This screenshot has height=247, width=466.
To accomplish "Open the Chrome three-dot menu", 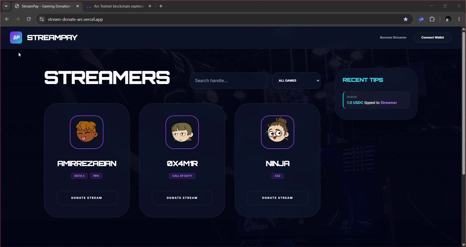I will tap(459, 19).
